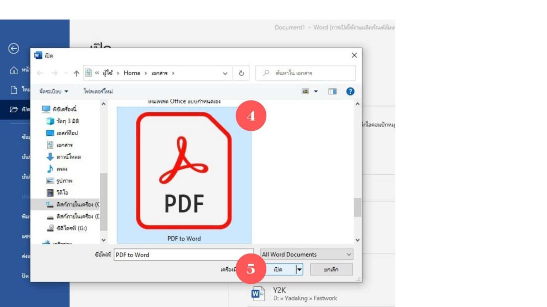Image resolution: width=547 pixels, height=307 pixels.
Task: Open view options dropdown arrow
Action: pos(316,91)
